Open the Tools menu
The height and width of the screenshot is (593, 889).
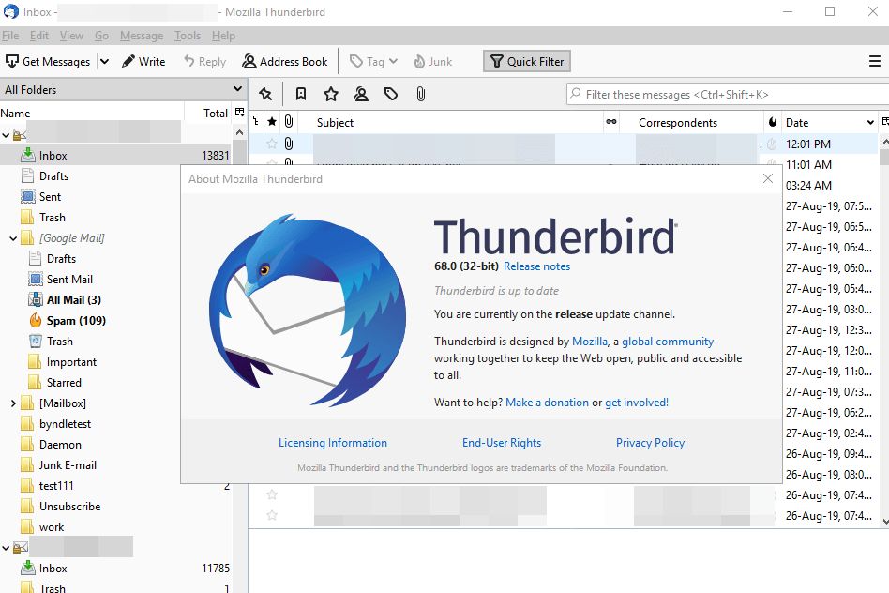click(188, 36)
